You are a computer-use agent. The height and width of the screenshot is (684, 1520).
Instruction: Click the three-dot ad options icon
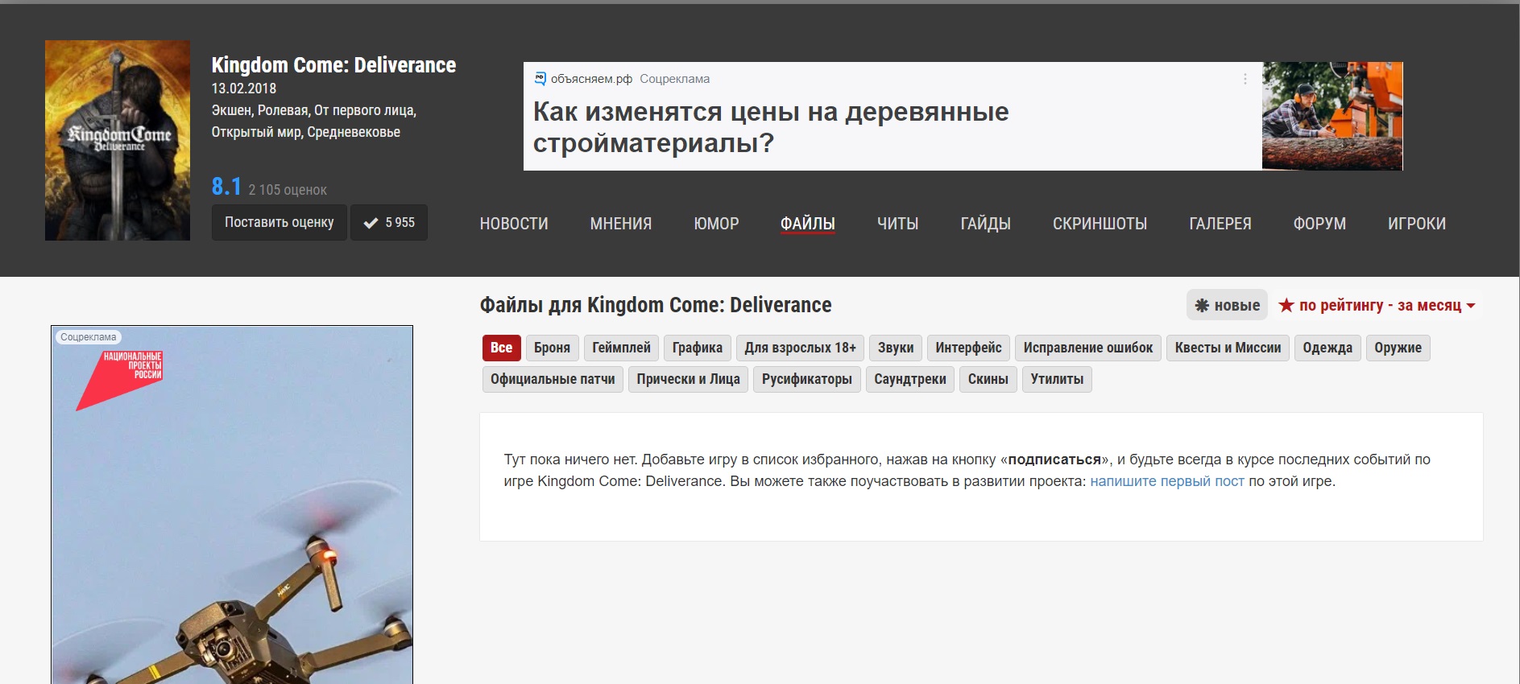(1245, 79)
